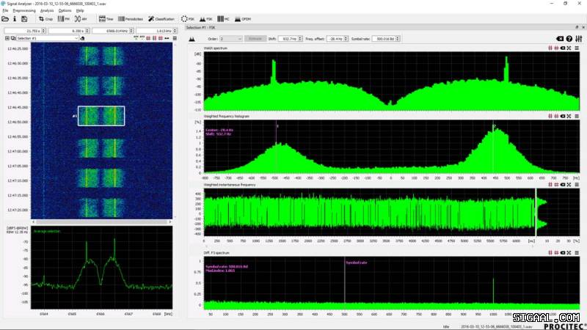Viewport: 587px width, 330px height.
Task: Click the add selection plus icon
Action: tap(7, 38)
